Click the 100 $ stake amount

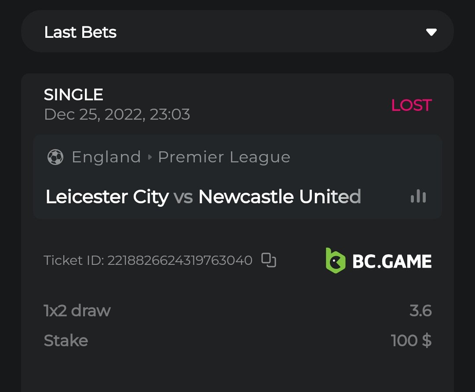click(x=411, y=341)
